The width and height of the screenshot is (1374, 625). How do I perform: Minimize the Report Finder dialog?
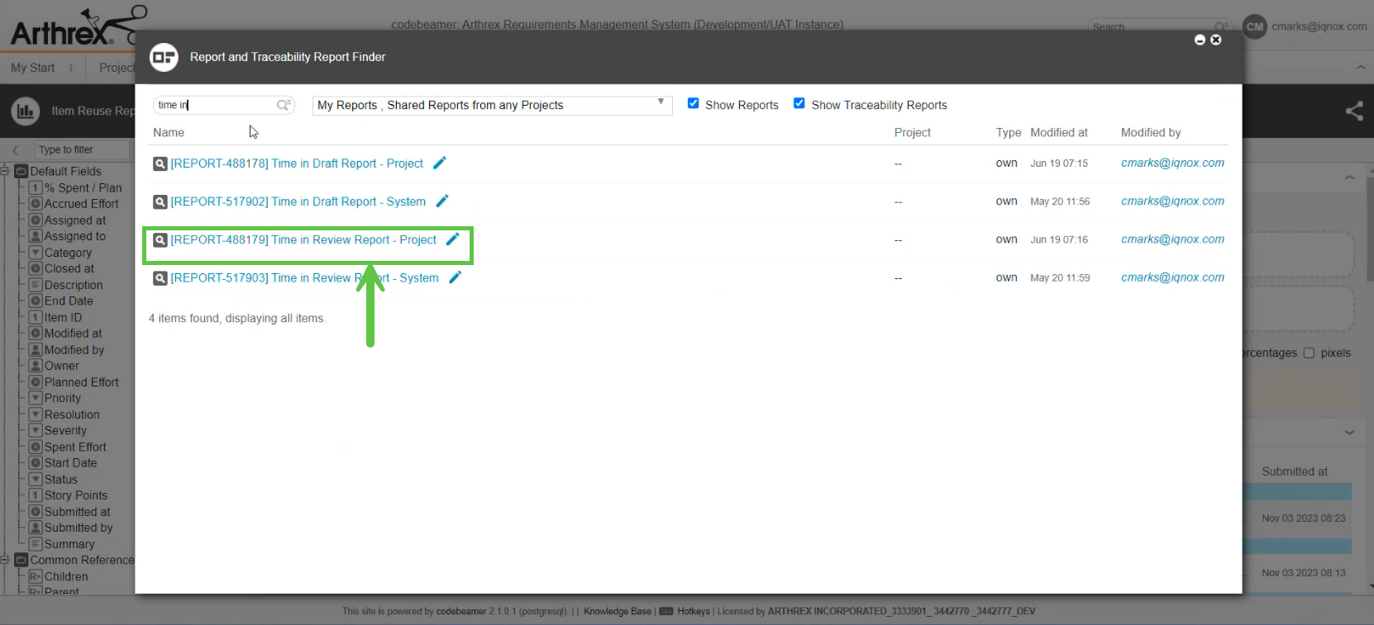pyautogui.click(x=1200, y=40)
